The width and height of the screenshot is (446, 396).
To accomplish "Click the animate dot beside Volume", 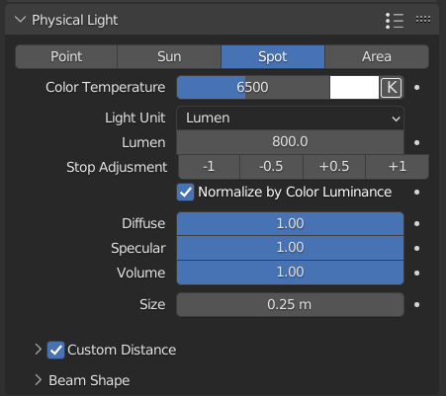I will pyautogui.click(x=417, y=273).
